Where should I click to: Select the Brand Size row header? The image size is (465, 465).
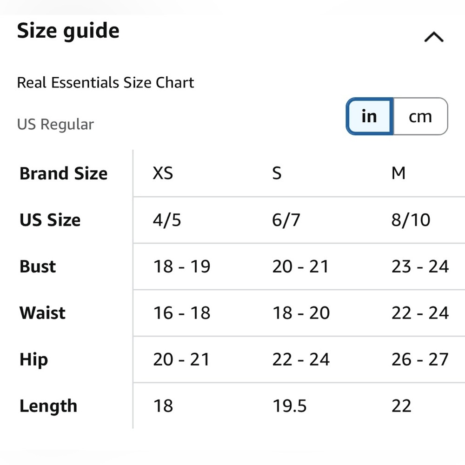pyautogui.click(x=64, y=173)
